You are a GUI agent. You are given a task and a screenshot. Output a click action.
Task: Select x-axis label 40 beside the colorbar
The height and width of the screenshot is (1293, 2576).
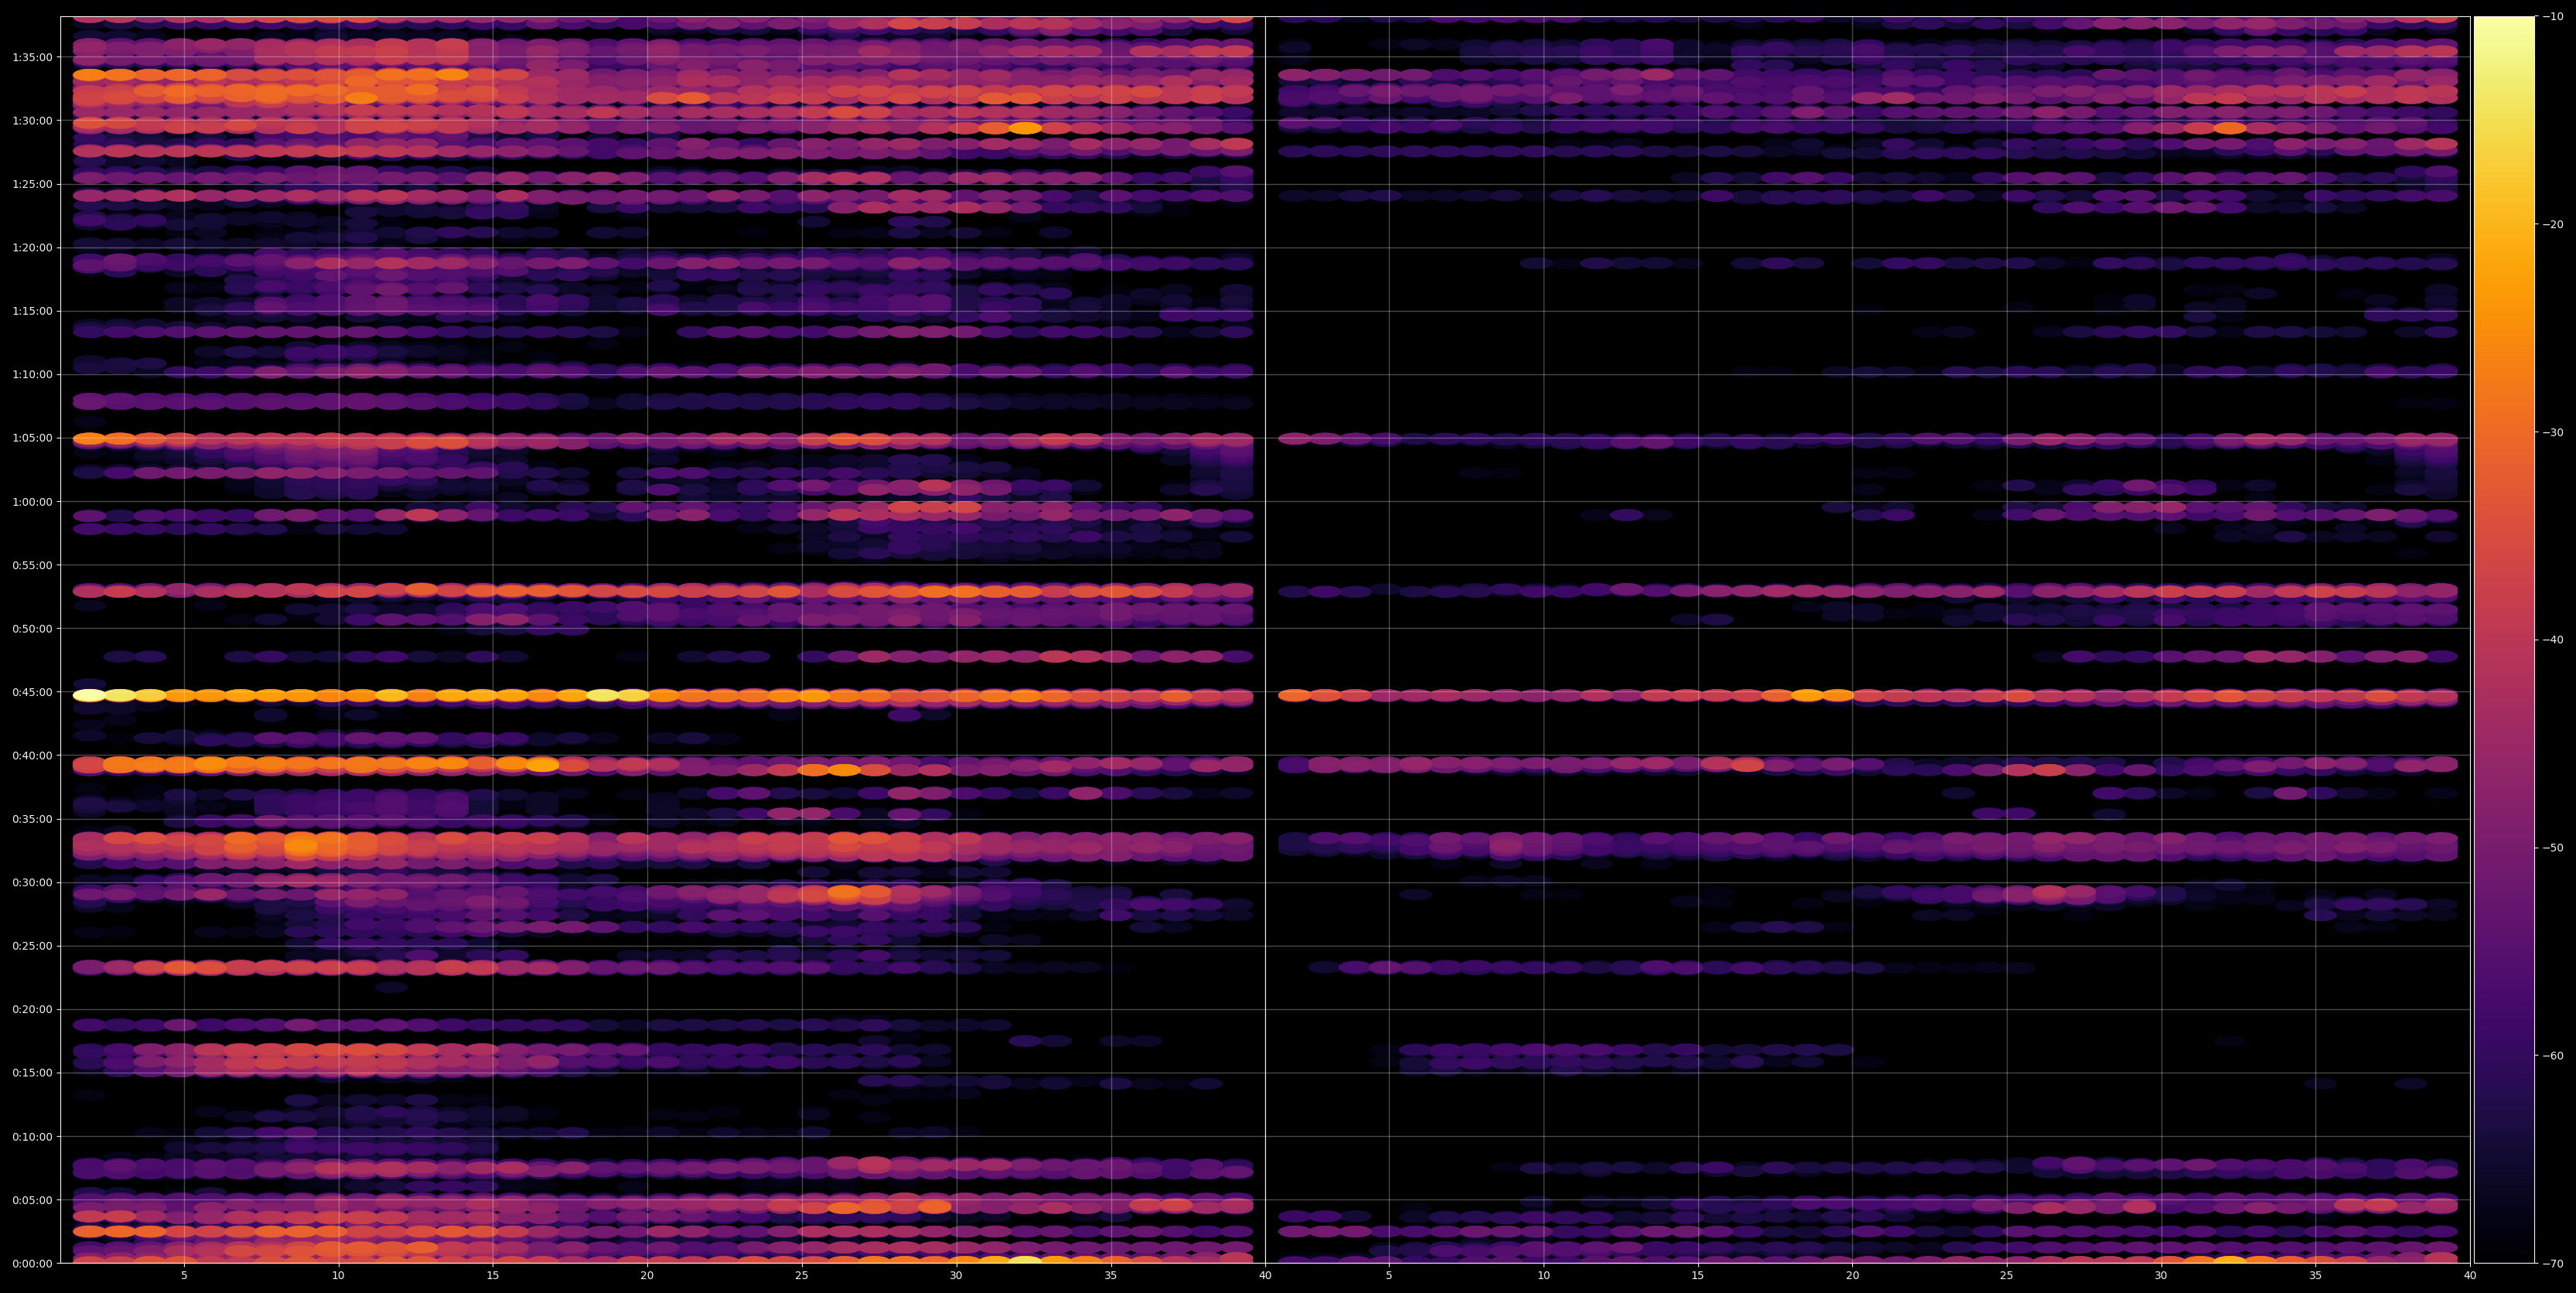[2470, 1276]
